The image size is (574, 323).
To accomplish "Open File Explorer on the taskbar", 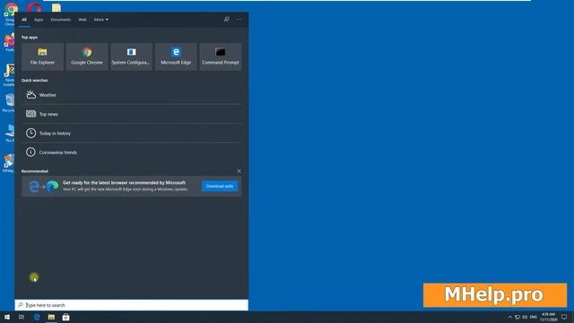I will coord(51,317).
